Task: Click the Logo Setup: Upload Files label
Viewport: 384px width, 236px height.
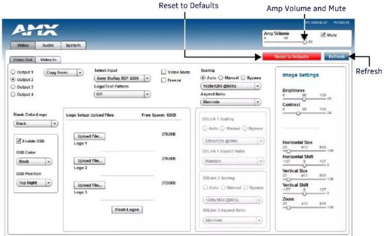Action: pyautogui.click(x=90, y=115)
